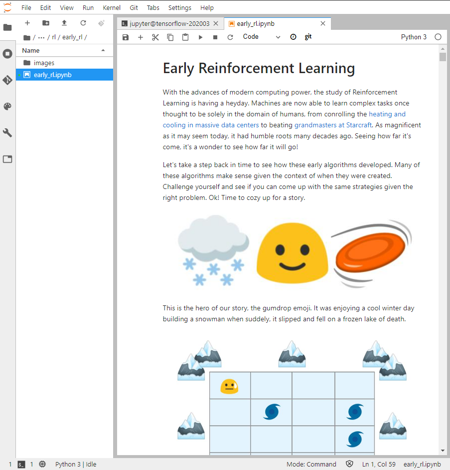Open the Settings menu
This screenshot has width=450, height=470.
pyautogui.click(x=179, y=8)
